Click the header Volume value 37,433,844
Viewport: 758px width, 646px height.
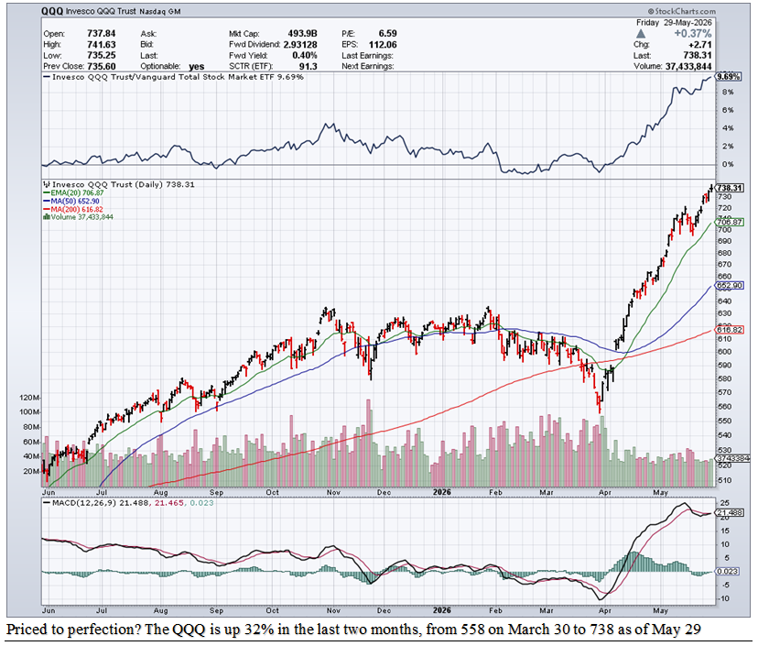688,66
